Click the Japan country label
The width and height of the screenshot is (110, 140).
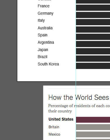tap(43, 50)
